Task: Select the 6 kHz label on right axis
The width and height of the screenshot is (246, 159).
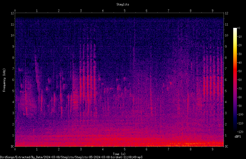Action: click(226, 80)
